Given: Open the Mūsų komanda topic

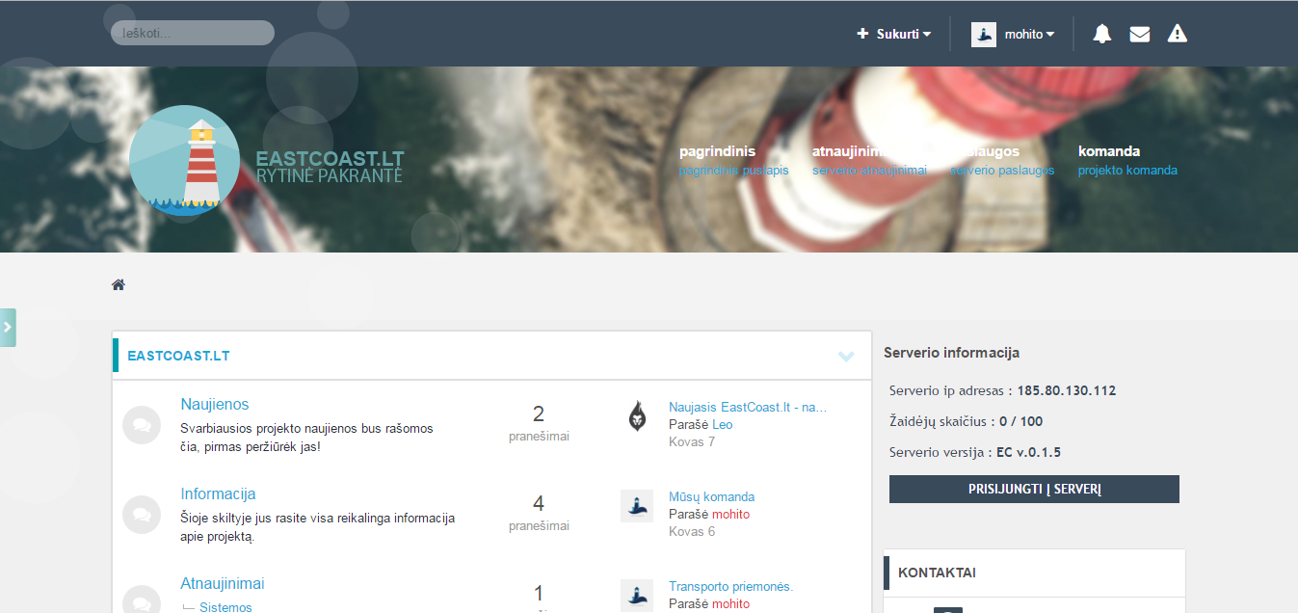Looking at the screenshot, I should click(x=711, y=497).
